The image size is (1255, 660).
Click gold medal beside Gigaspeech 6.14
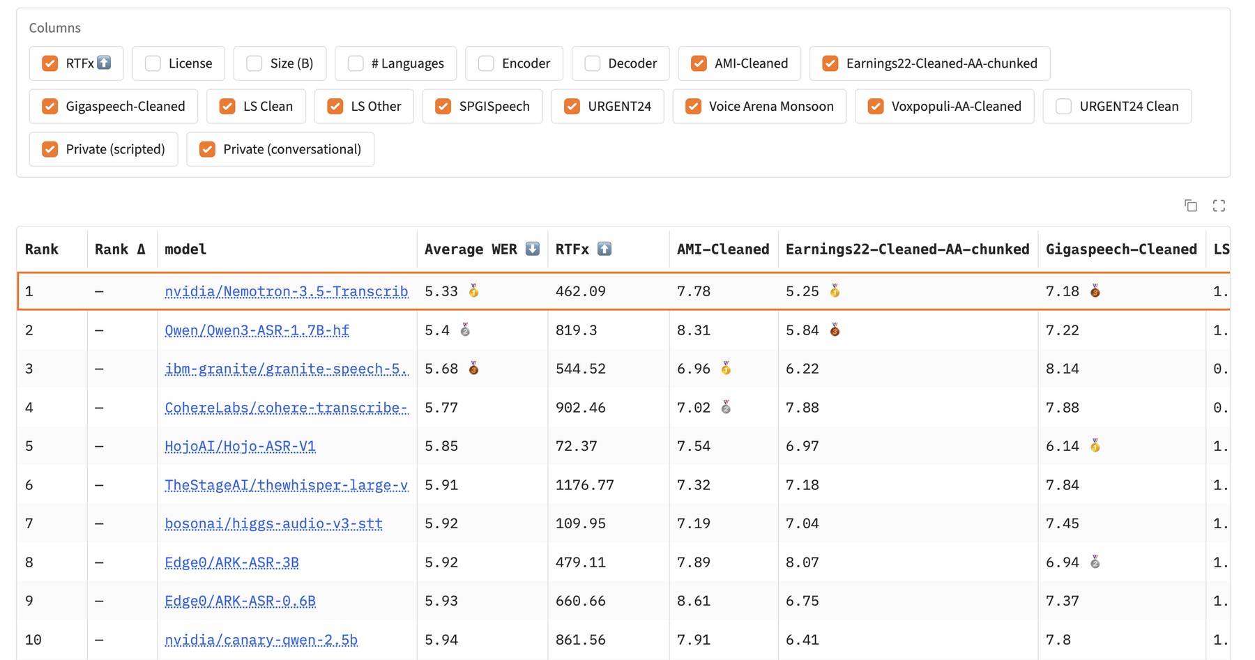click(x=1095, y=446)
